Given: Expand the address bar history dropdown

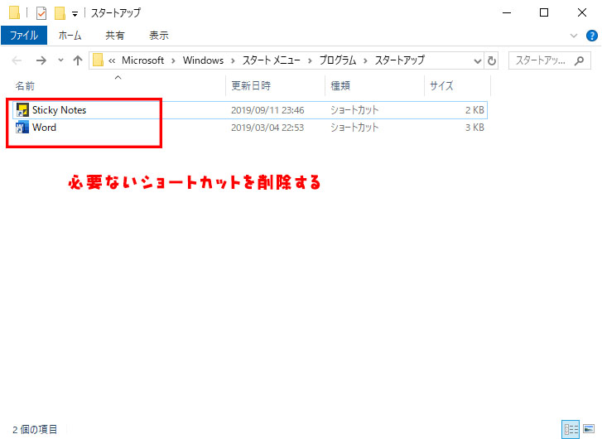Looking at the screenshot, I should tap(477, 60).
